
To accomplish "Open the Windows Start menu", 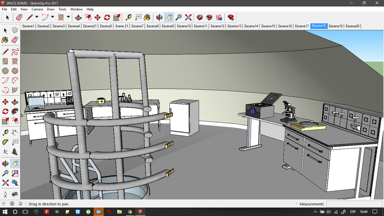I will pos(5,212).
